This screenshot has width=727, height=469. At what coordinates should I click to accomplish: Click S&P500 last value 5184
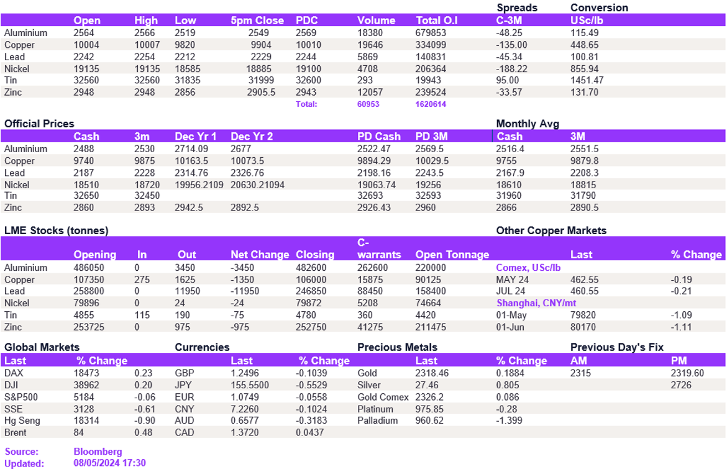[x=83, y=397]
